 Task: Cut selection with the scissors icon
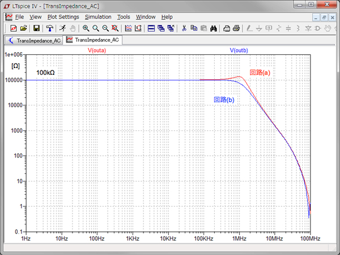point(184,28)
